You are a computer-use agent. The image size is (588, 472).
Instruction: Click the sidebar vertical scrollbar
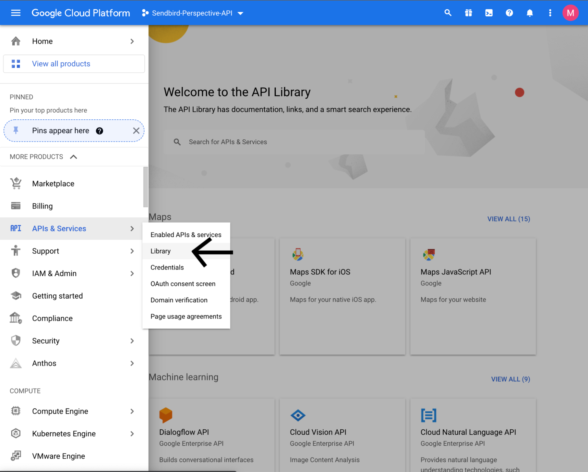pos(145,187)
